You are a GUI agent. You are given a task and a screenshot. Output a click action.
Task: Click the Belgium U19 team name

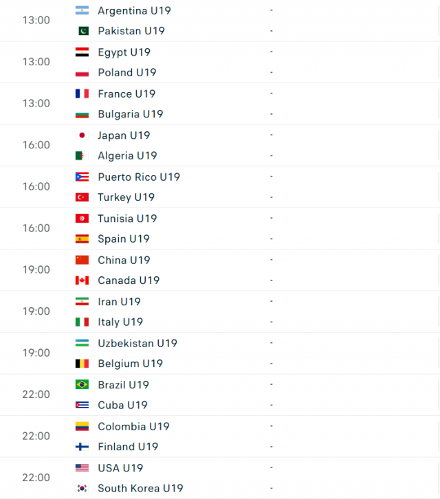click(130, 364)
